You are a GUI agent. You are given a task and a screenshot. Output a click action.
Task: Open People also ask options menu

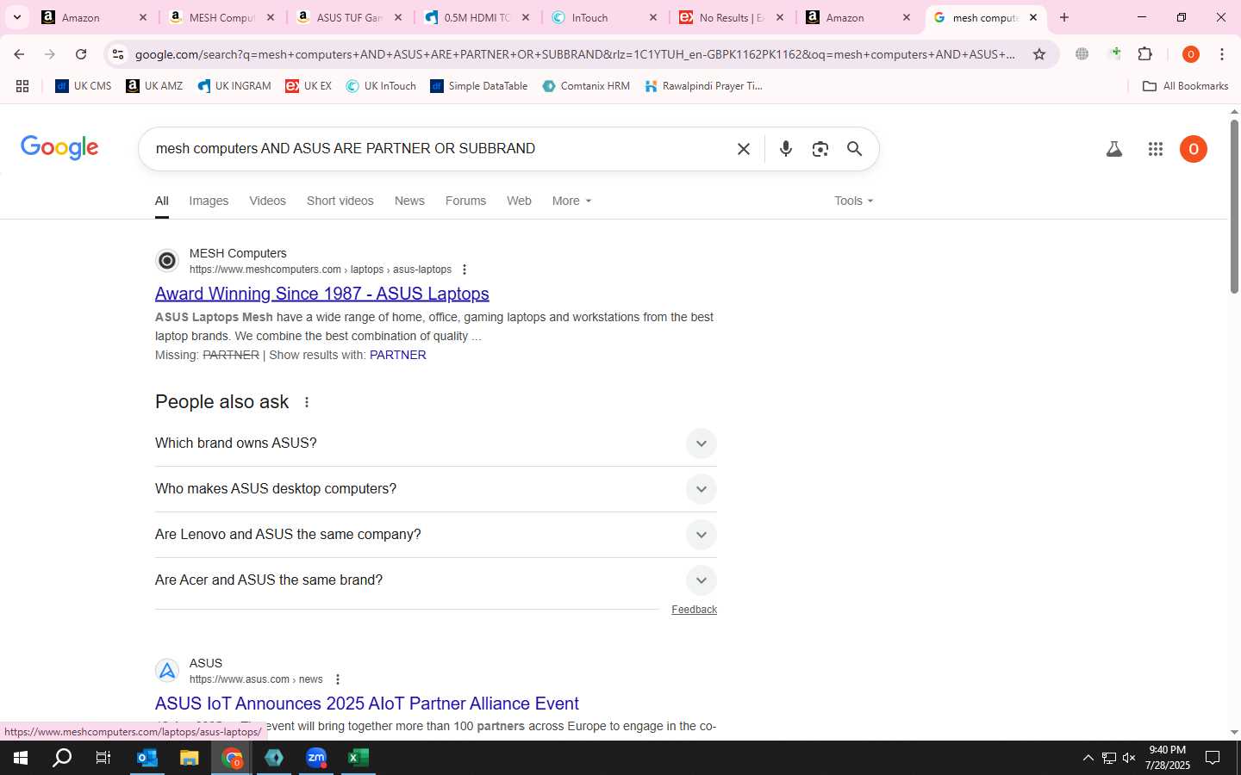pyautogui.click(x=307, y=402)
